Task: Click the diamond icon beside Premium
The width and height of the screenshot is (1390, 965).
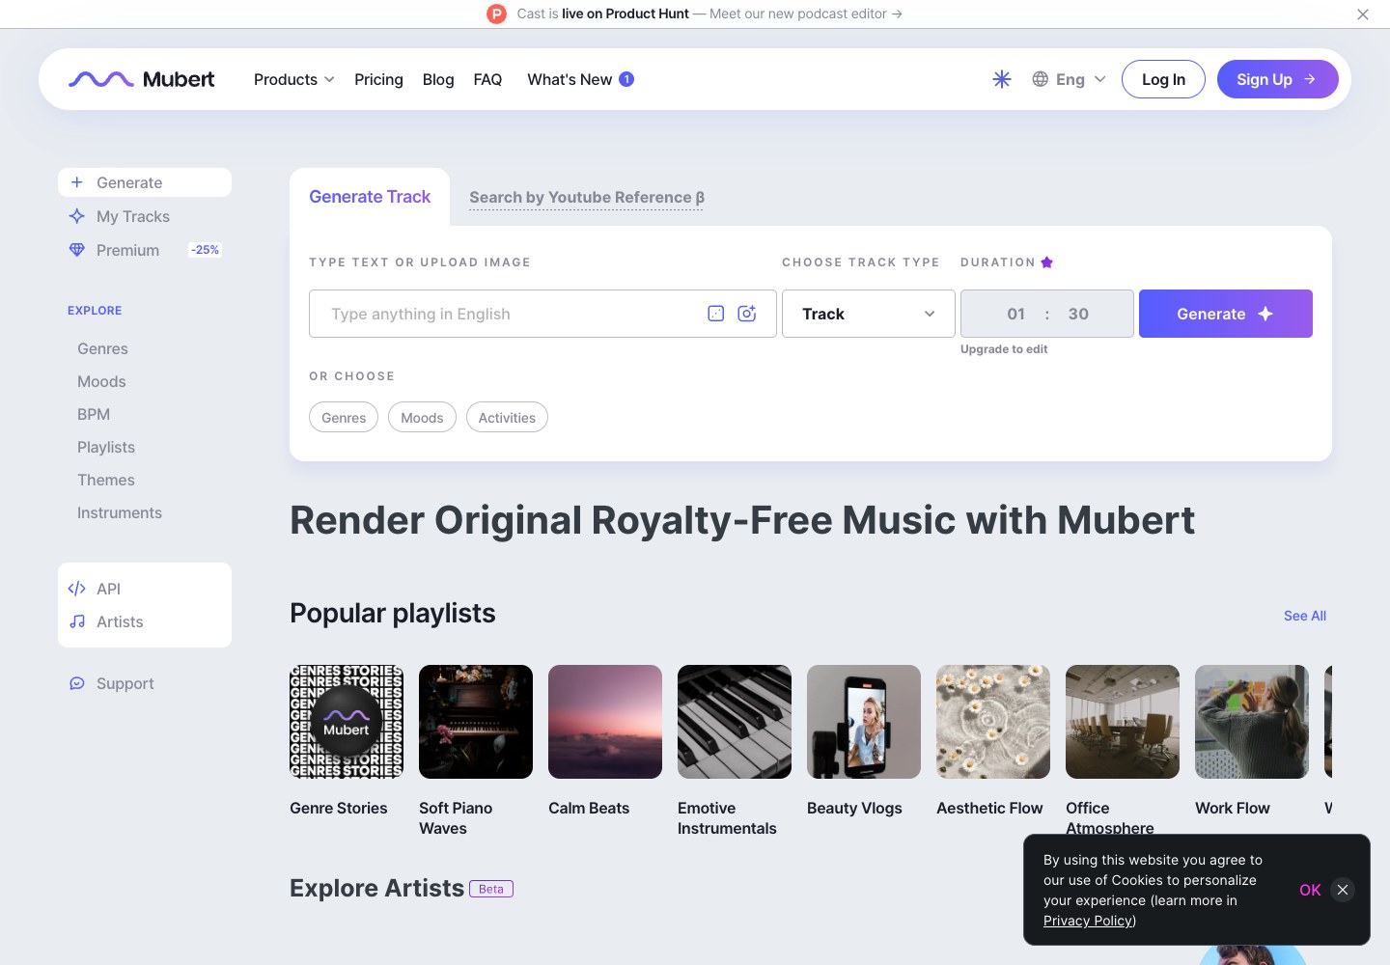Action: click(x=77, y=250)
